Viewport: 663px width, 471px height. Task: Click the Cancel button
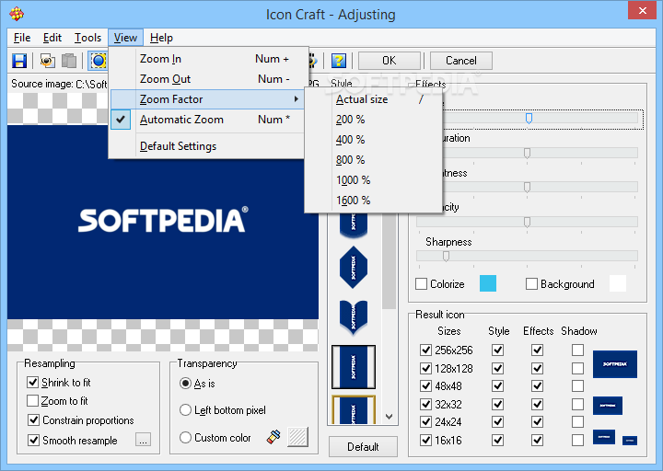point(461,61)
